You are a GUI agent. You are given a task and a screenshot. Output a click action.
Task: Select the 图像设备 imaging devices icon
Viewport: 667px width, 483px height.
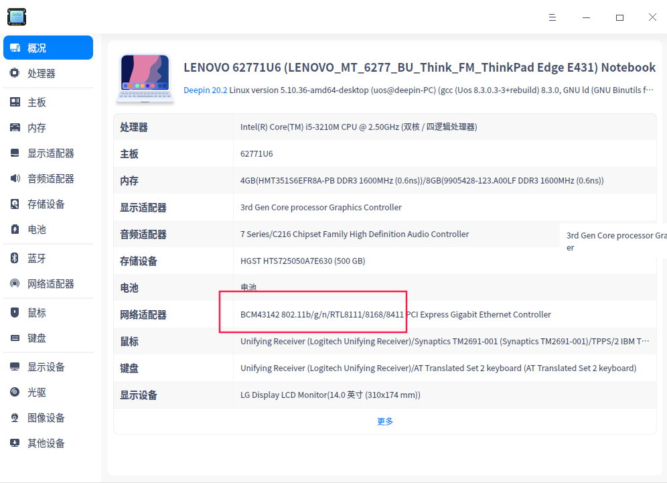(x=14, y=417)
